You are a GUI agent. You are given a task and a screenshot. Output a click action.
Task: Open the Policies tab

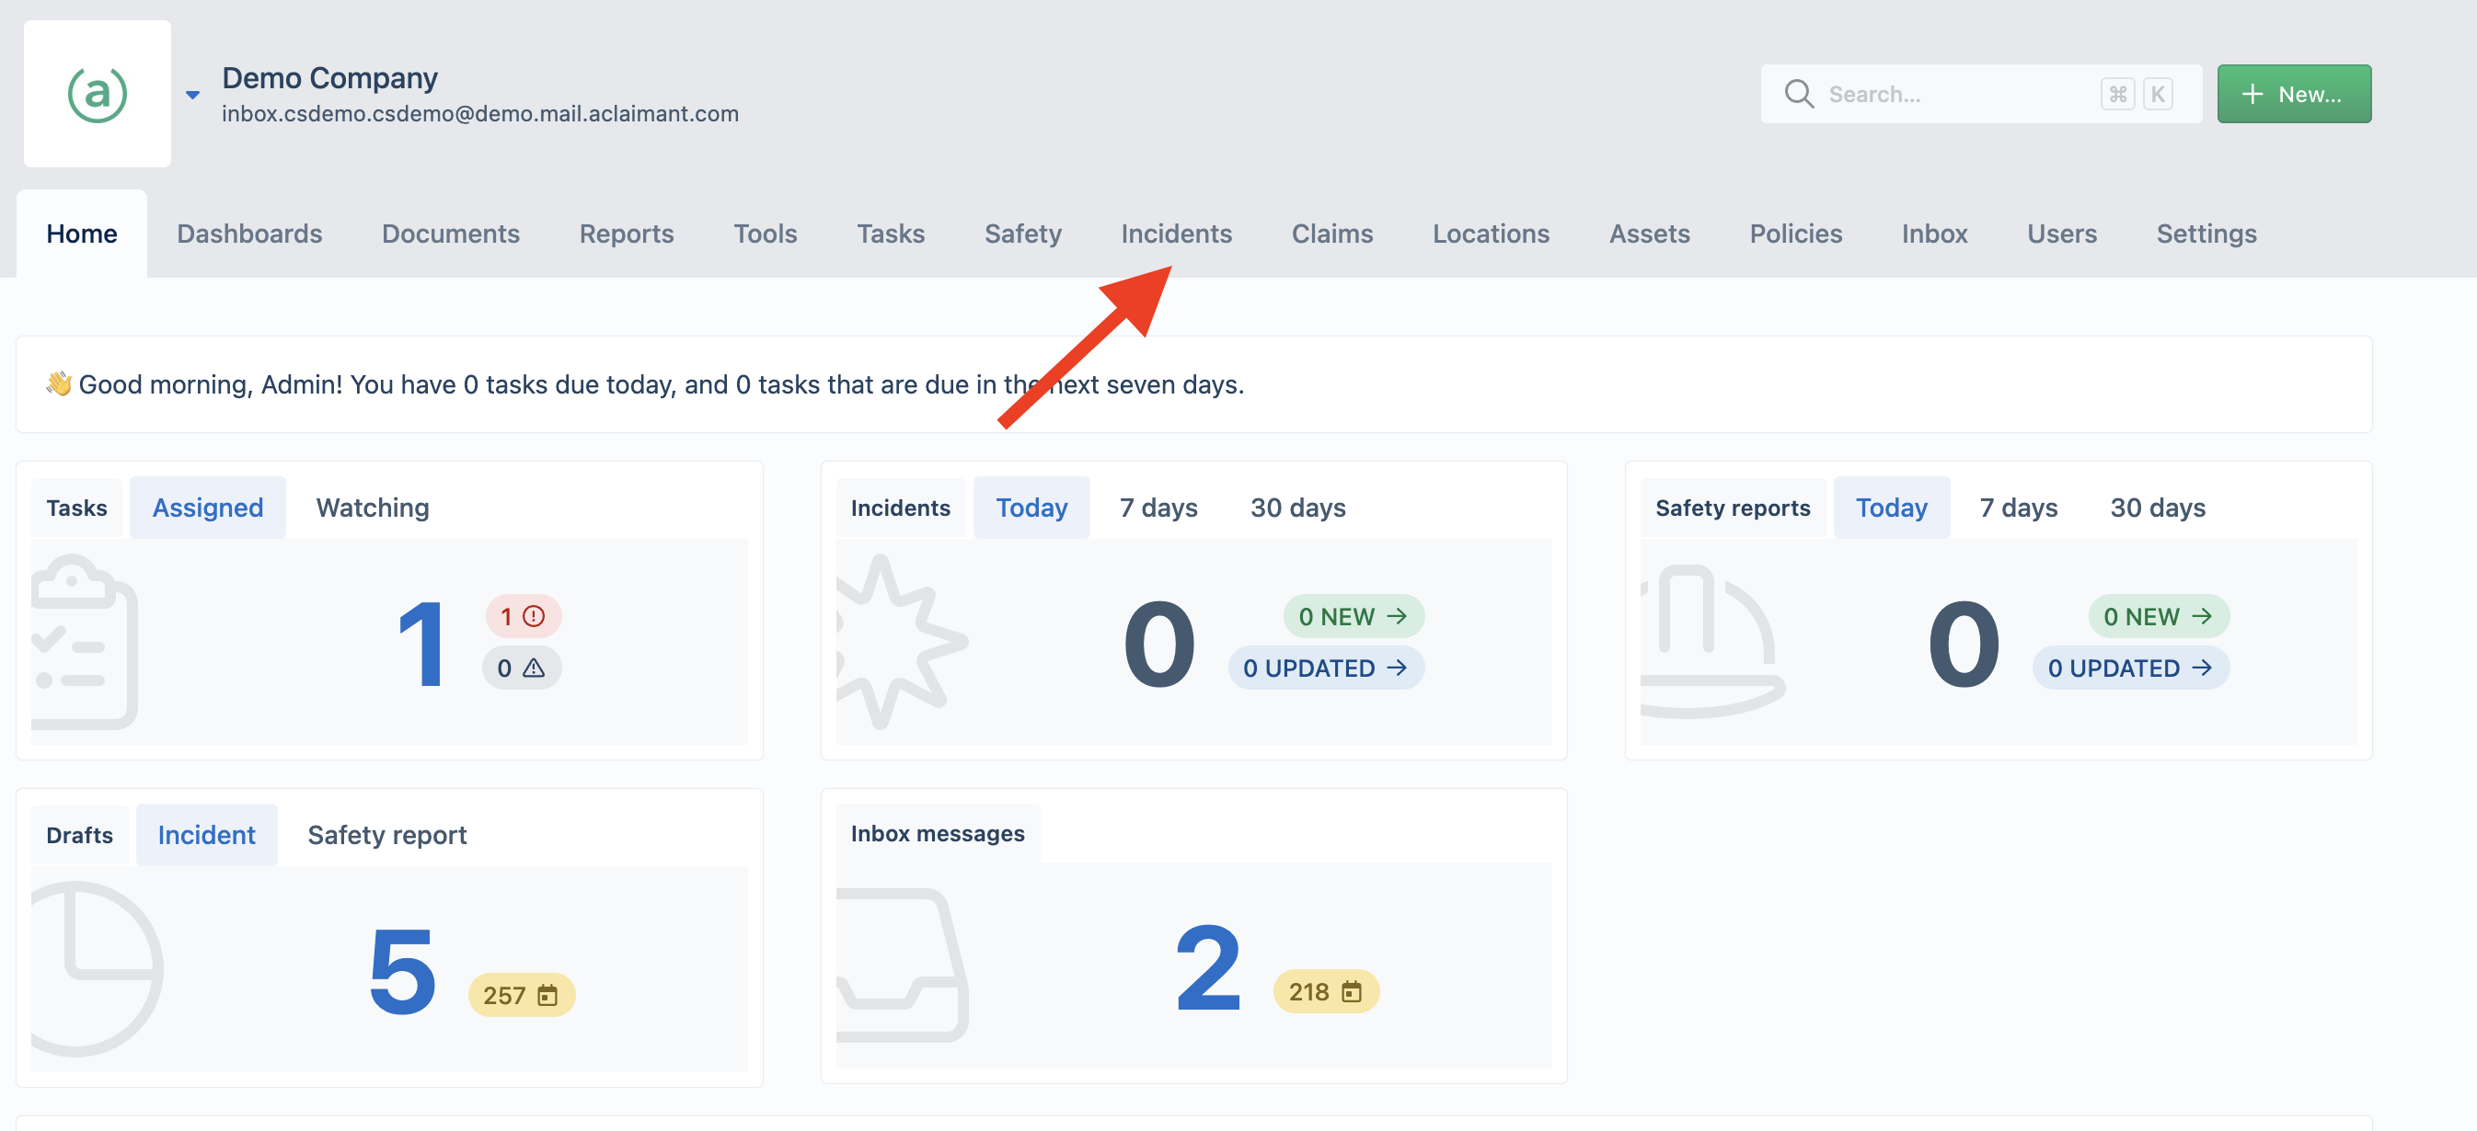click(1795, 234)
